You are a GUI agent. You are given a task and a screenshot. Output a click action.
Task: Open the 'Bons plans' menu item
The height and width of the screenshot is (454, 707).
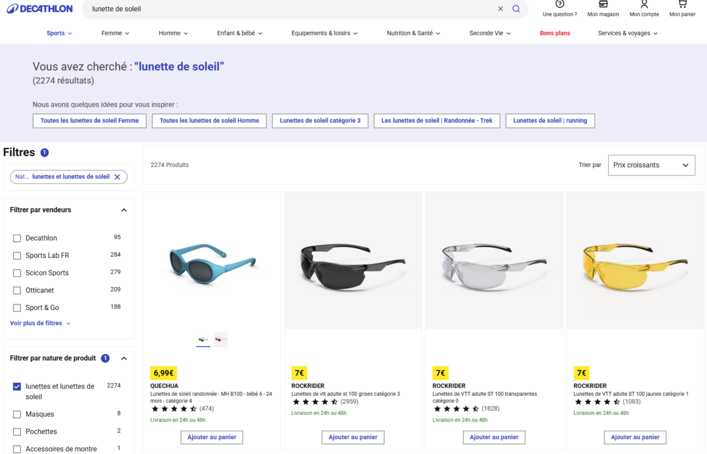tap(555, 33)
